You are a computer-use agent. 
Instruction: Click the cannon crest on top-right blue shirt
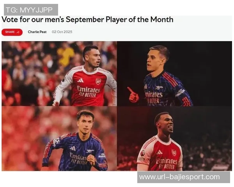pyautogui.click(x=159, y=88)
